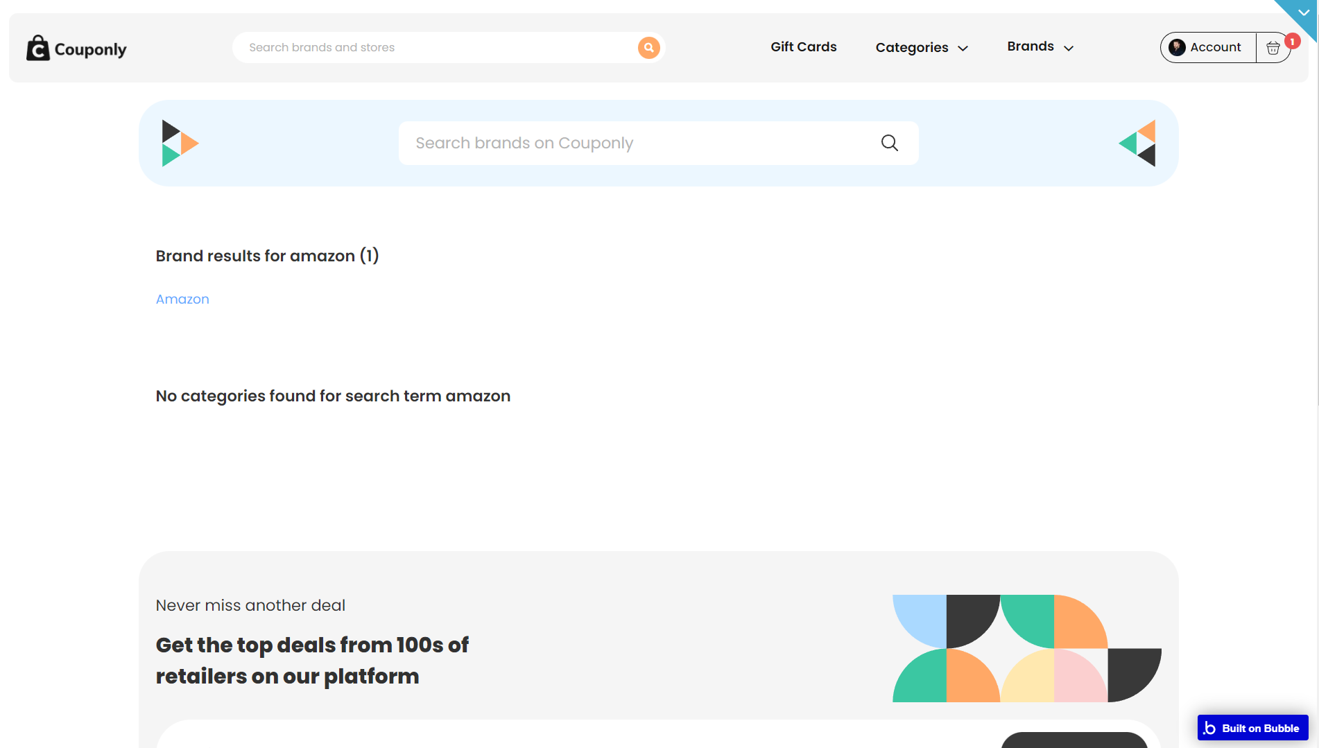
Task: Click the 'Brand results for amazon (1)' heading
Action: click(267, 256)
